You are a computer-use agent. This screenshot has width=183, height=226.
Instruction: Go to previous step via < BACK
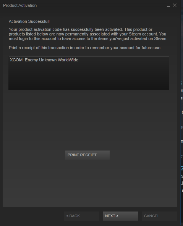click(x=81, y=216)
